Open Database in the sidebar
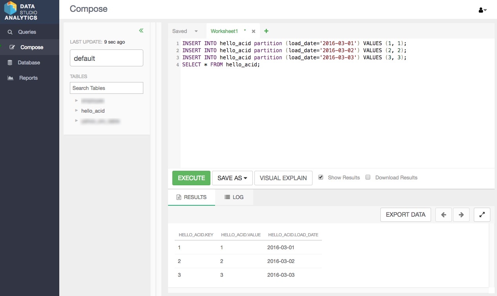Viewport: 497px width, 296px height. (x=29, y=62)
